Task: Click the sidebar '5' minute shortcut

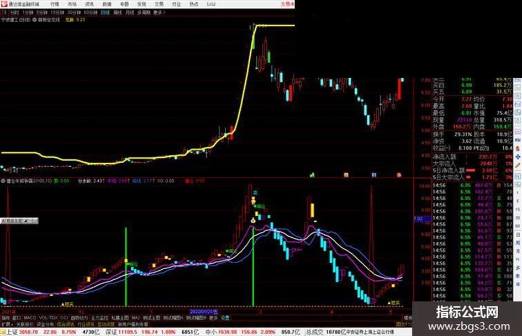Action: point(518,201)
